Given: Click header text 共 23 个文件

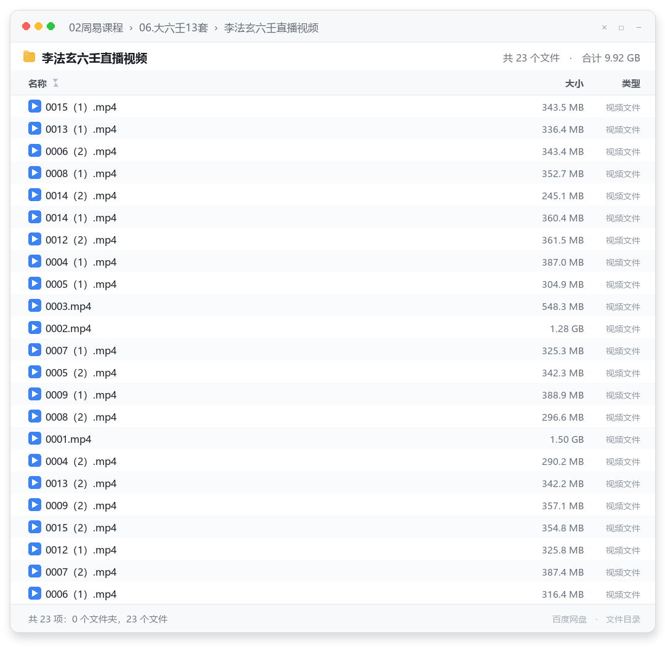Looking at the screenshot, I should click(x=531, y=58).
